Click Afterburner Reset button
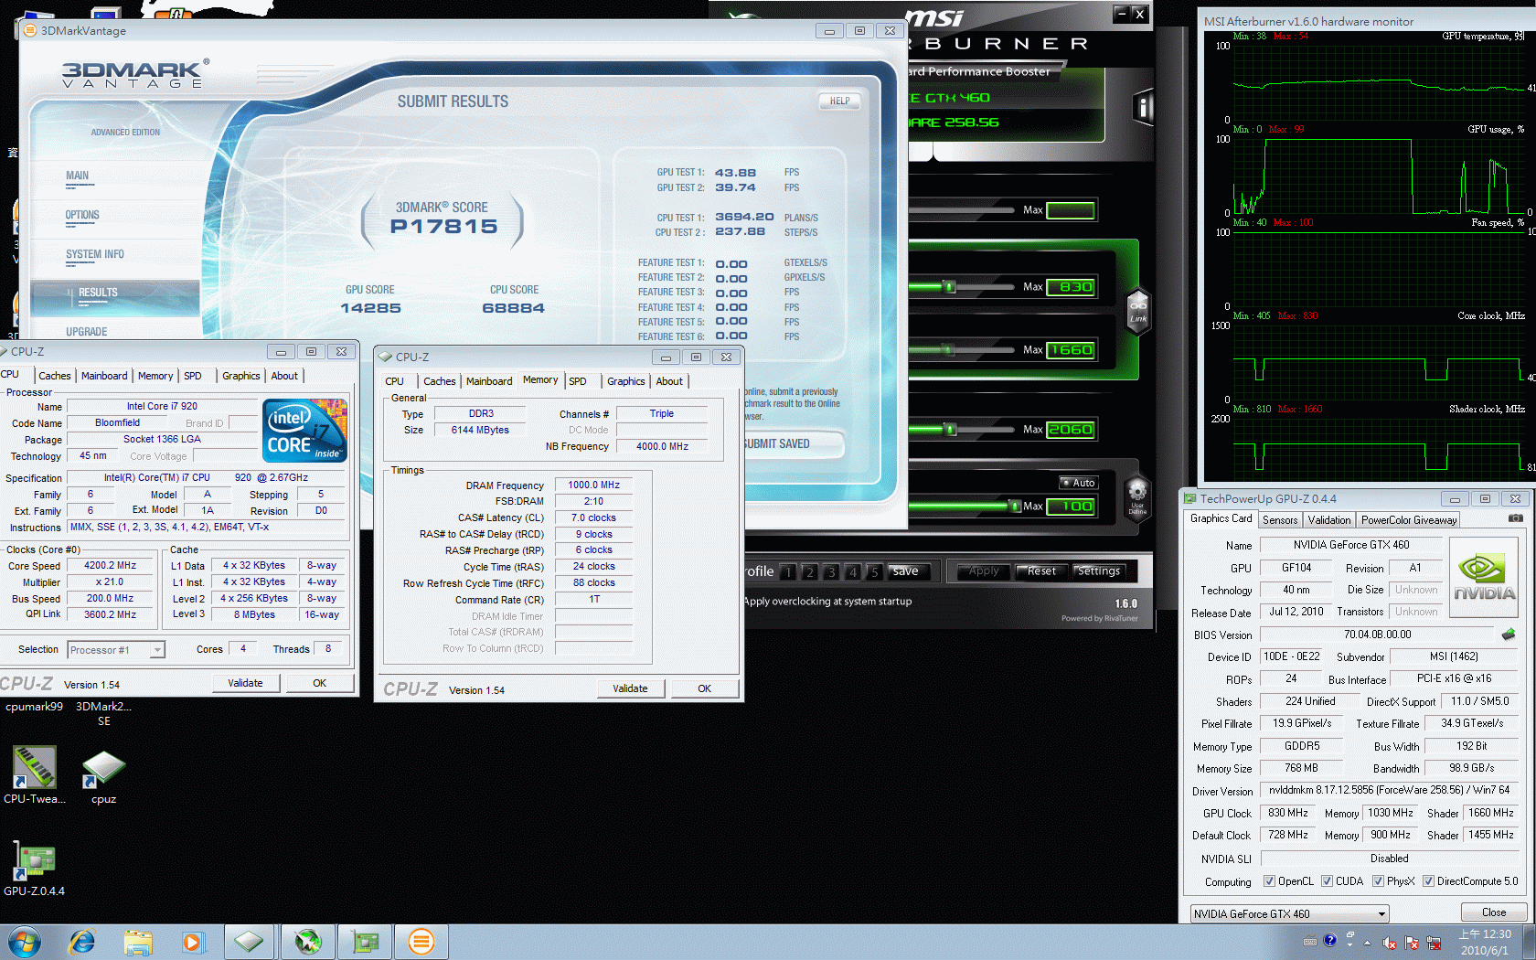 (1041, 571)
